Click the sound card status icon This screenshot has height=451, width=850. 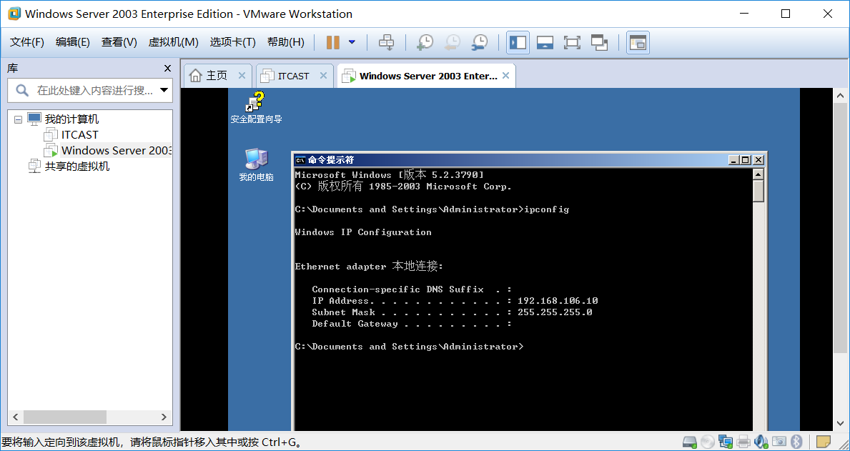pos(761,442)
